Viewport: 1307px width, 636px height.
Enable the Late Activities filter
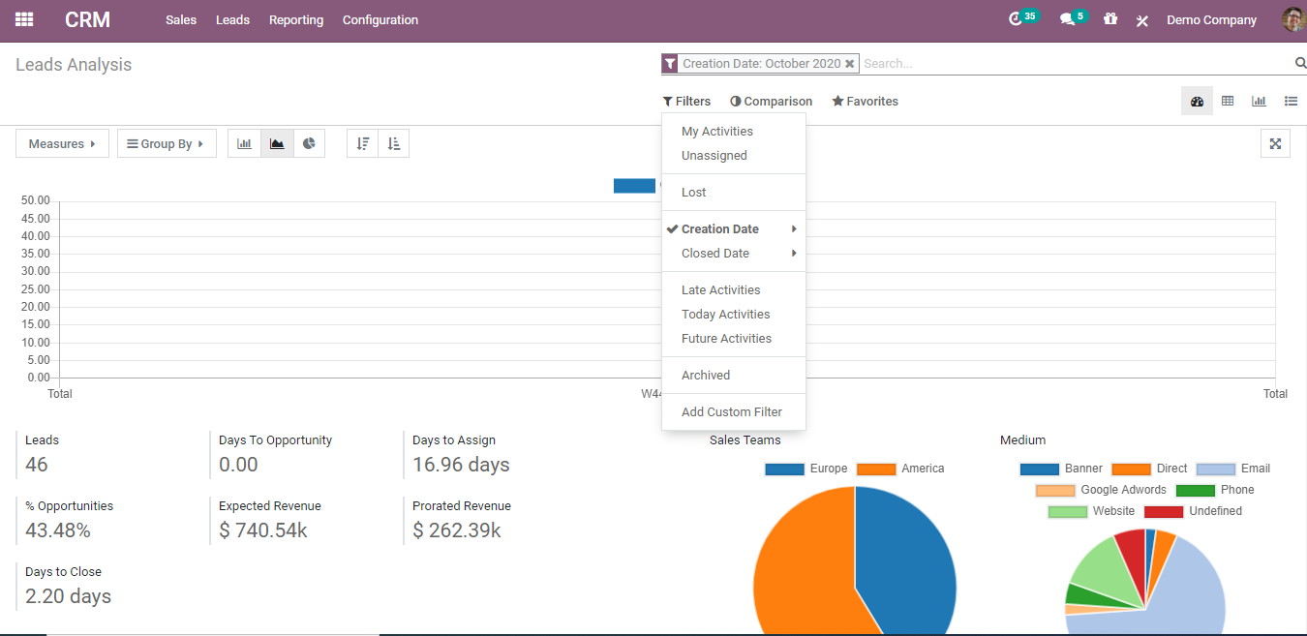click(734, 290)
